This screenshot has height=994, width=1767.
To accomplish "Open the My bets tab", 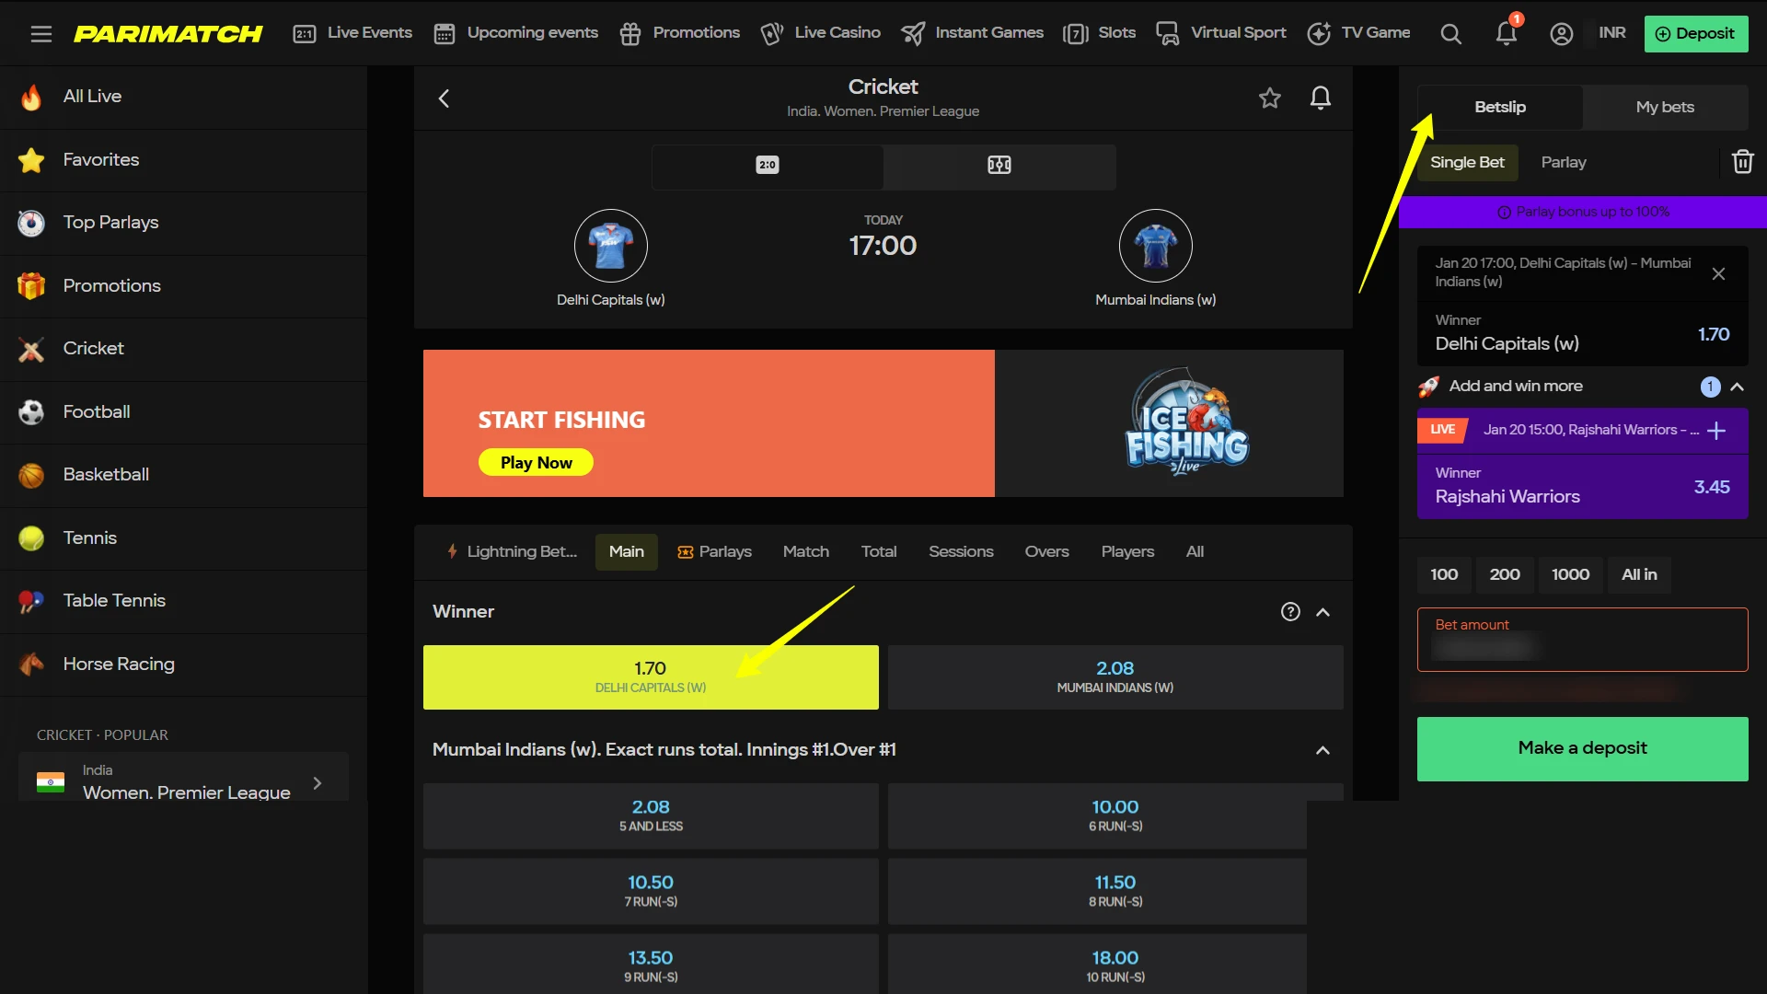I will coord(1665,108).
